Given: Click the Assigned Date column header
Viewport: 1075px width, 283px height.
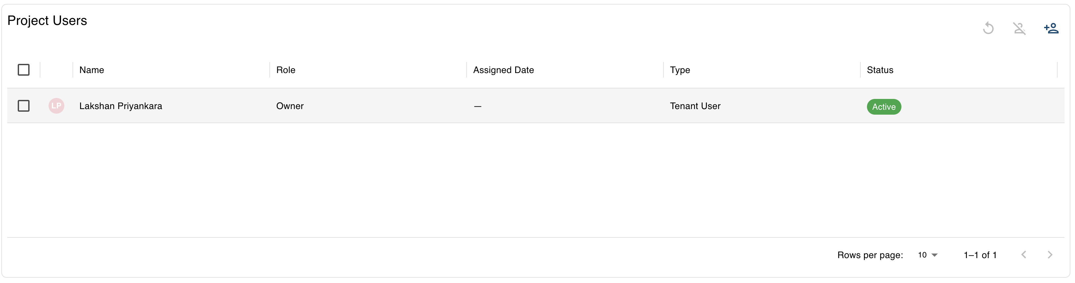Looking at the screenshot, I should (x=503, y=70).
